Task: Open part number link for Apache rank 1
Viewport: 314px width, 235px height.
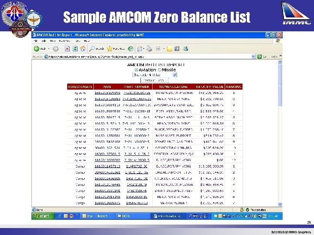Action: [x=137, y=93]
